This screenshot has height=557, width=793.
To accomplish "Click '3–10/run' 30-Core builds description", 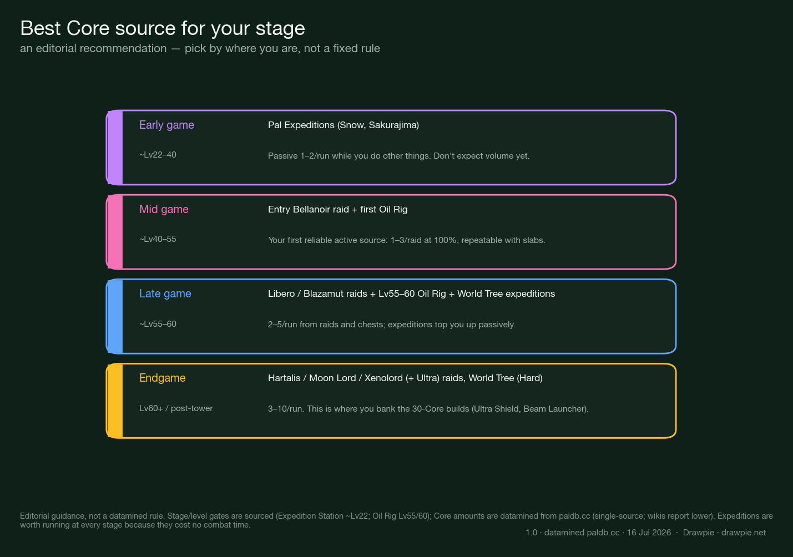I will click(x=428, y=409).
